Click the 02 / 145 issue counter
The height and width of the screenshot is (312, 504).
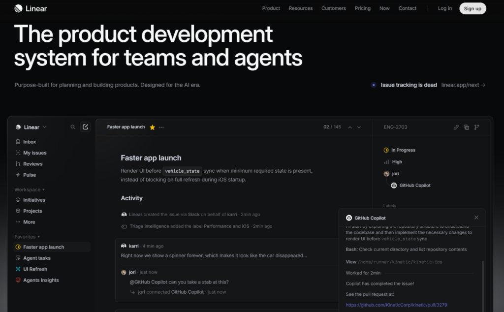click(332, 127)
